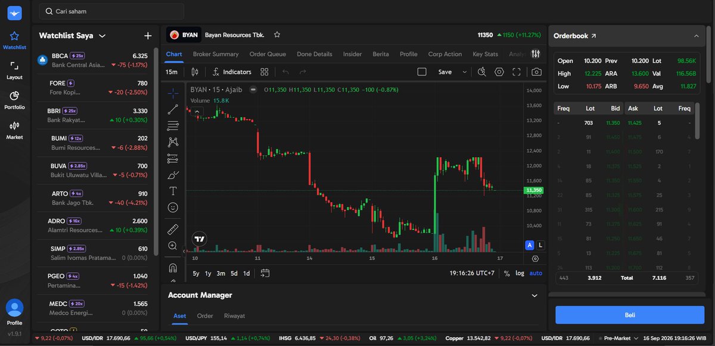Open the Insider tab
715x346 pixels.
click(352, 54)
